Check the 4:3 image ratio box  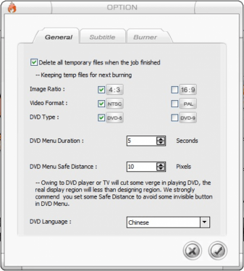[x=102, y=90]
